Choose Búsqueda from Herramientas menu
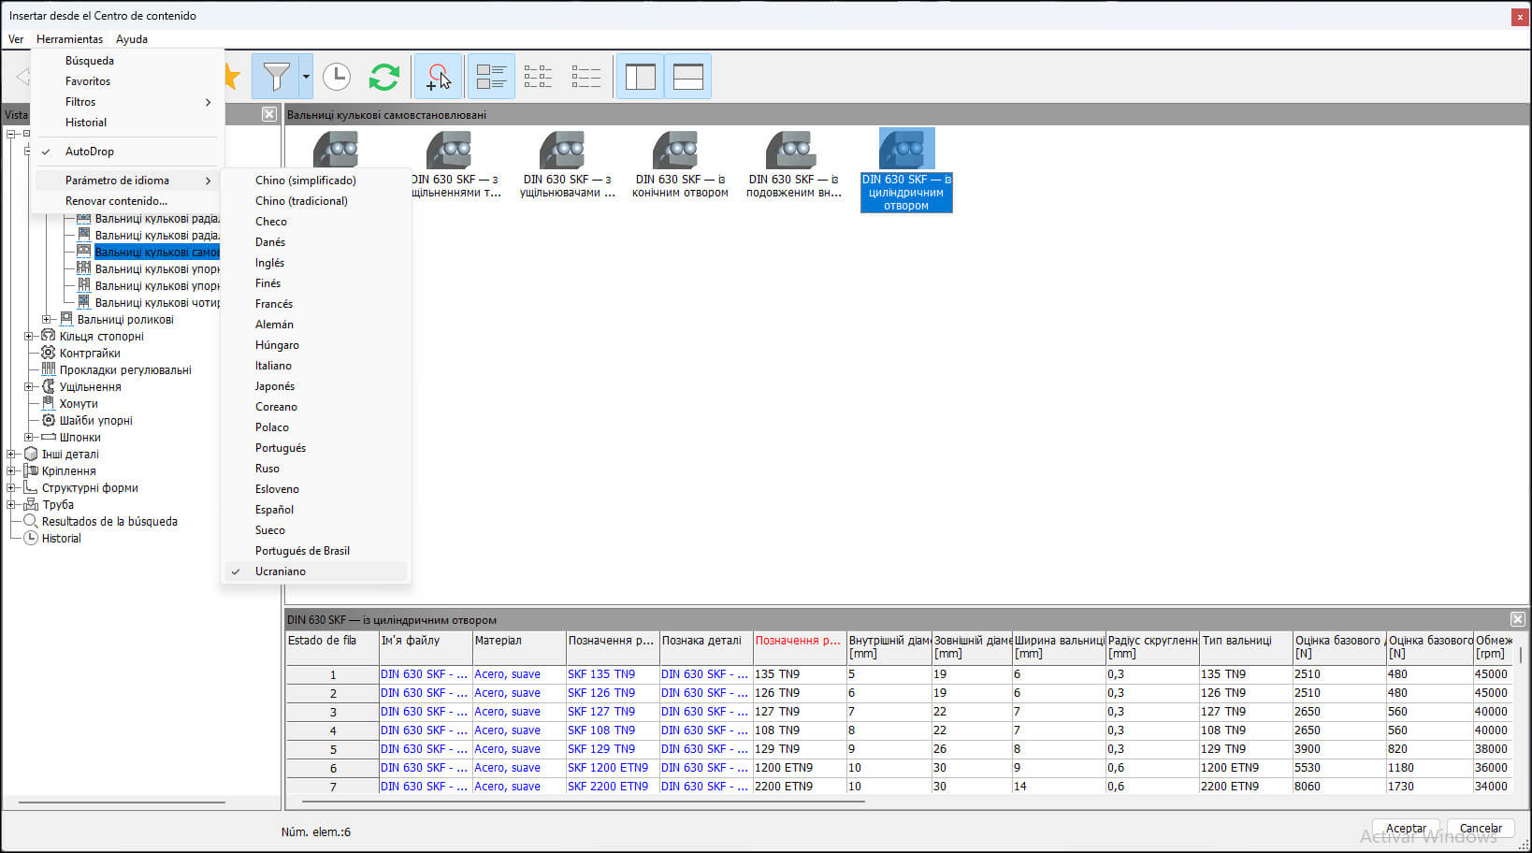1532x853 pixels. (127, 61)
